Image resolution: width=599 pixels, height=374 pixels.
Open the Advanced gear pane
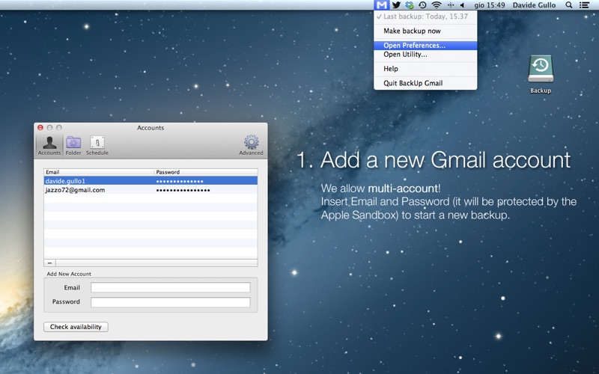point(251,145)
